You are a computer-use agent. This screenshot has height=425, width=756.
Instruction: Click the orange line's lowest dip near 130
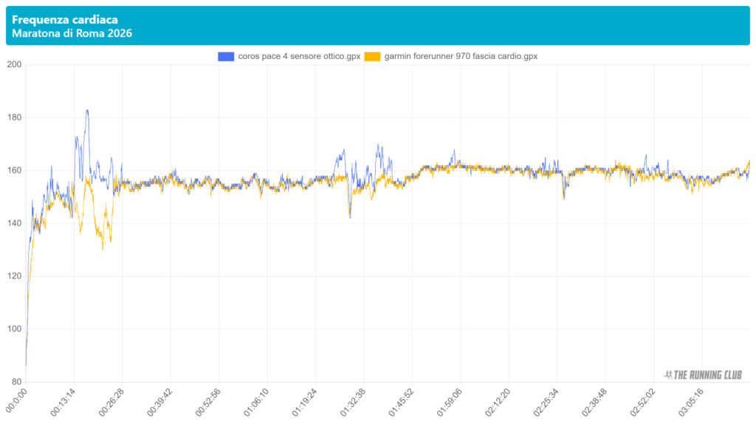(103, 249)
